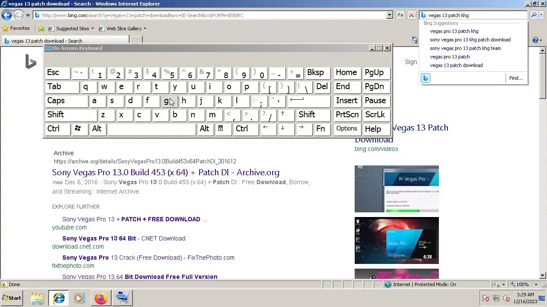Toggle the left Ctrl key on keyboard
The width and height of the screenshot is (547, 307).
pyautogui.click(x=58, y=129)
